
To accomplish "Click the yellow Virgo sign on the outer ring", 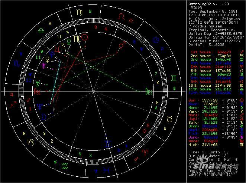I will (x=80, y=12).
